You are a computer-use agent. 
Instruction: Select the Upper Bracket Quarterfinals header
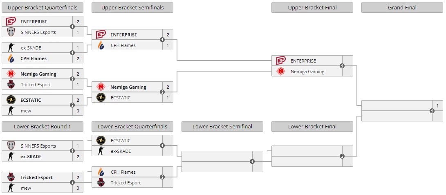click(43, 8)
